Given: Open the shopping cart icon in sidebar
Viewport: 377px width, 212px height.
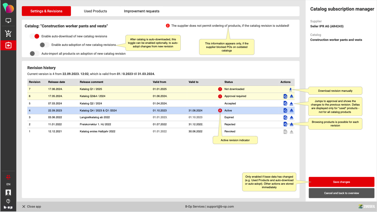Looking at the screenshot, I should click(x=8, y=34).
